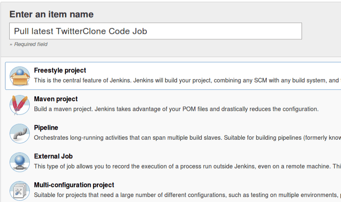The height and width of the screenshot is (202, 341).
Task: Choose the Maven project title
Action: tap(56, 99)
